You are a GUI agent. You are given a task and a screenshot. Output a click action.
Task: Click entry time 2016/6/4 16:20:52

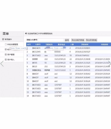[83, 89]
